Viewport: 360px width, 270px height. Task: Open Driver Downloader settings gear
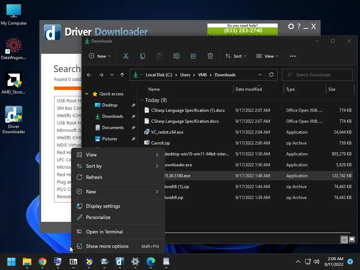[x=291, y=26]
